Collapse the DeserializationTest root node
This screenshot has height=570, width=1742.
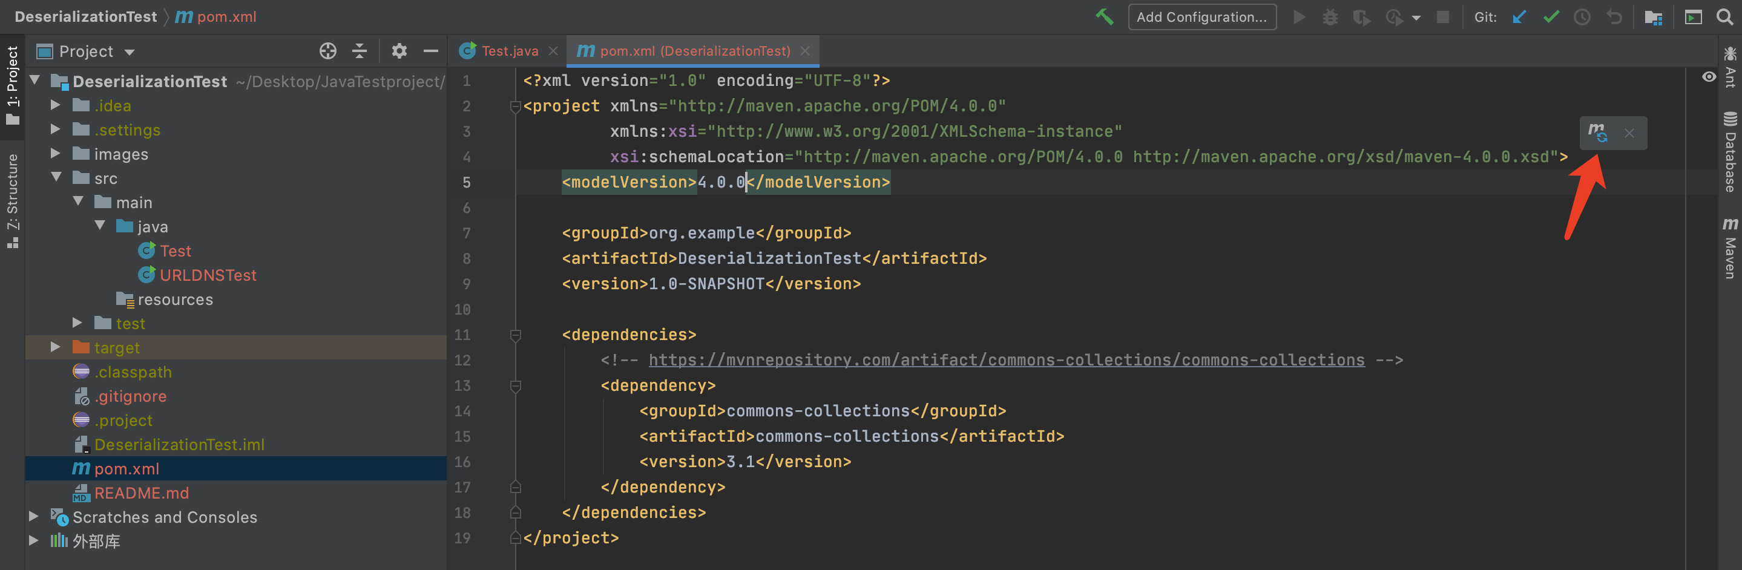[35, 80]
